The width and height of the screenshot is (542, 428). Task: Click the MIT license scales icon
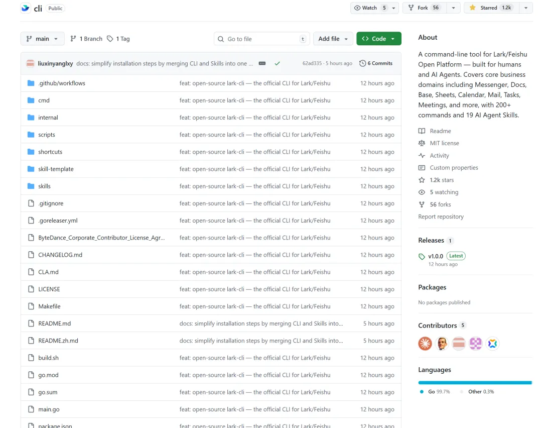(422, 143)
